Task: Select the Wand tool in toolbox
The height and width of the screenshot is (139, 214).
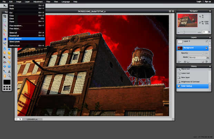Action: coord(5,26)
